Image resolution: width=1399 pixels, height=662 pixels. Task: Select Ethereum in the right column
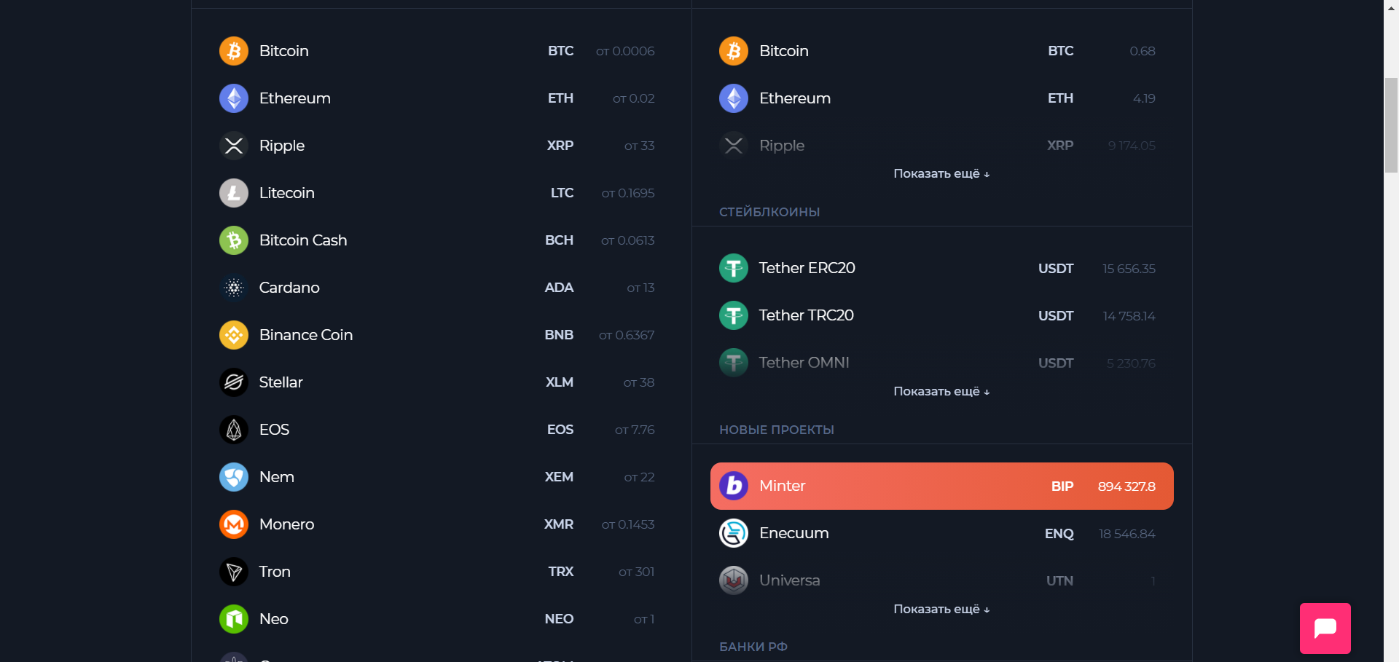(794, 98)
